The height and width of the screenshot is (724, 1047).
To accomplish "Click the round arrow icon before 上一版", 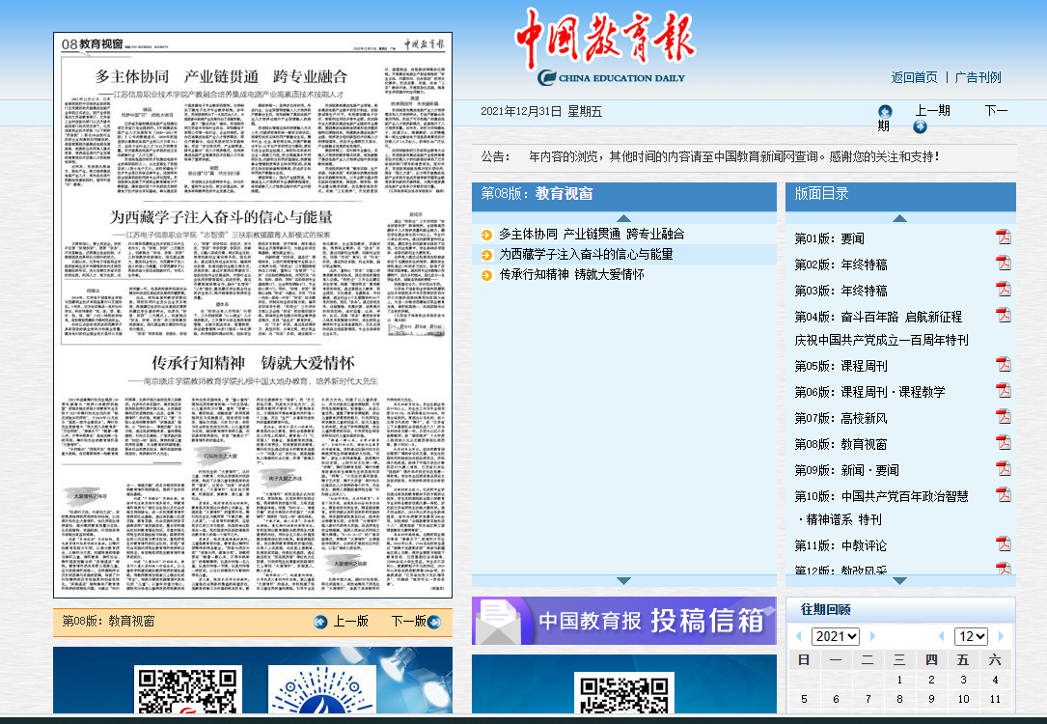I will point(320,622).
